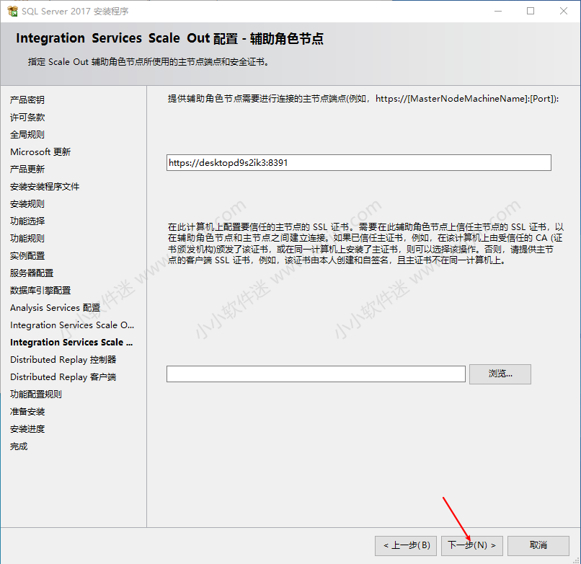Select the non-bold Integration Services Scale O... step
581x564 pixels.
tap(72, 325)
